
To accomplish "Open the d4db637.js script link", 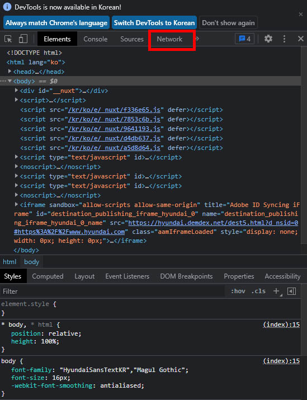I will (x=114, y=138).
